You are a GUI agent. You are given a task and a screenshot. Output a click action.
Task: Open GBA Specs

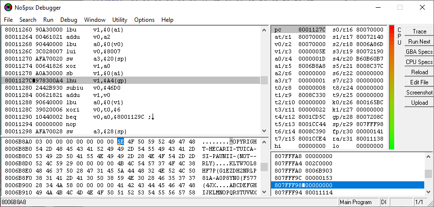click(419, 52)
